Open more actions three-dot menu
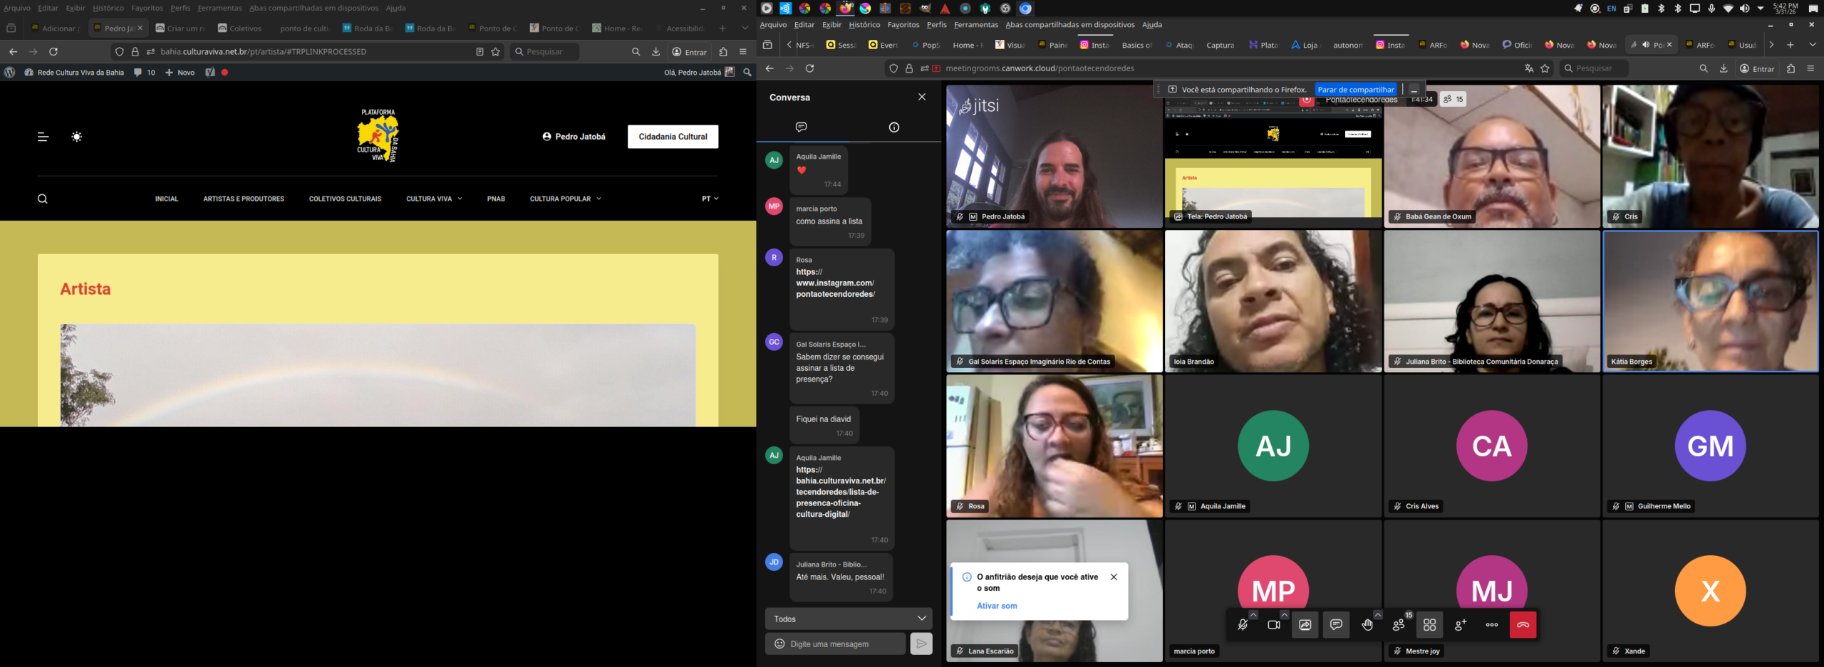Image resolution: width=1824 pixels, height=667 pixels. click(x=1491, y=625)
